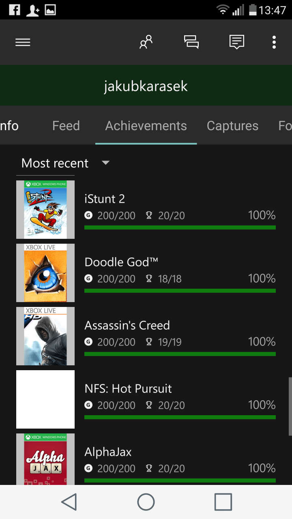Select the Achievements tab
292x519 pixels.
tap(146, 126)
